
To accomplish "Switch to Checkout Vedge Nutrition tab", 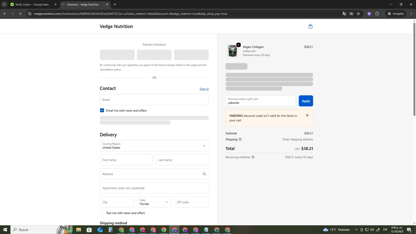I will pyautogui.click(x=85, y=4).
